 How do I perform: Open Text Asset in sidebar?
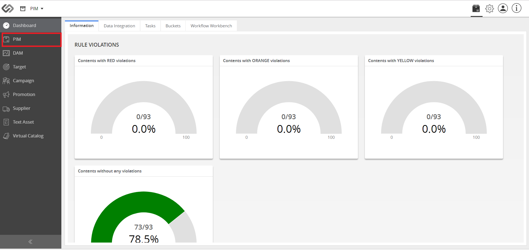click(x=31, y=122)
